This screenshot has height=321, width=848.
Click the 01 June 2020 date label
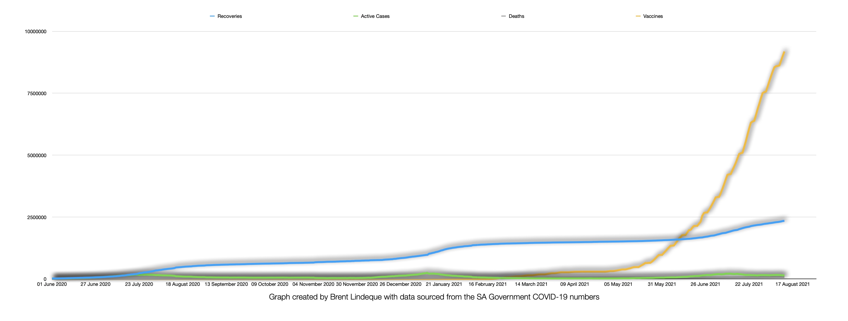[x=52, y=284]
